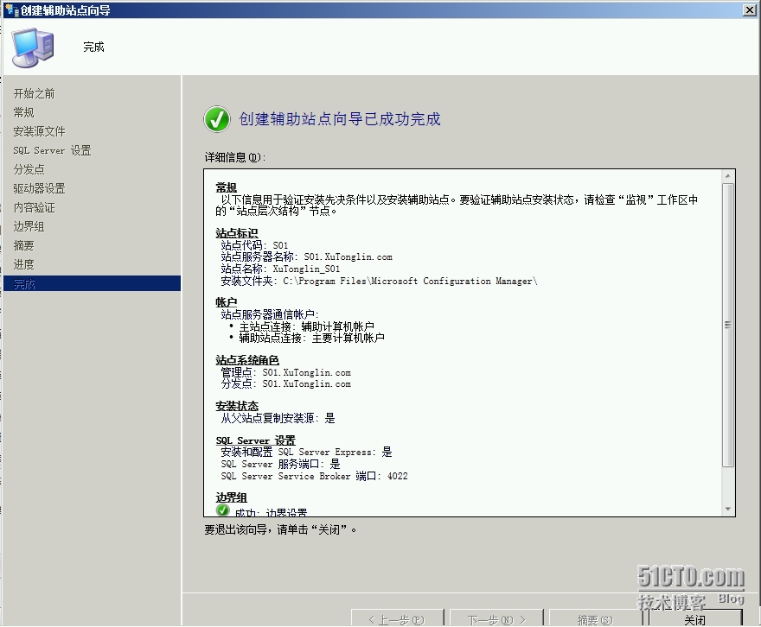
Task: Go to the SQL Server 设置 step
Action: coord(52,150)
